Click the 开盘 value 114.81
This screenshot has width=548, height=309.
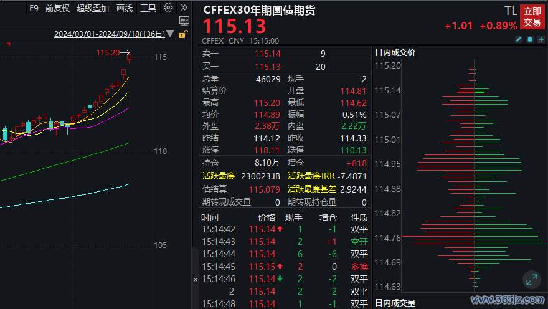[x=353, y=91]
